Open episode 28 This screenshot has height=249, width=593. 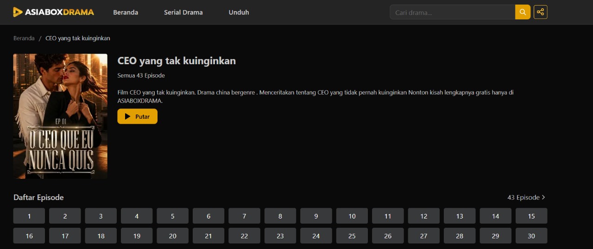(460, 236)
